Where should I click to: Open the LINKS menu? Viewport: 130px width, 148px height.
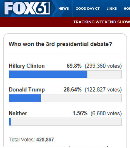click(x=112, y=9)
